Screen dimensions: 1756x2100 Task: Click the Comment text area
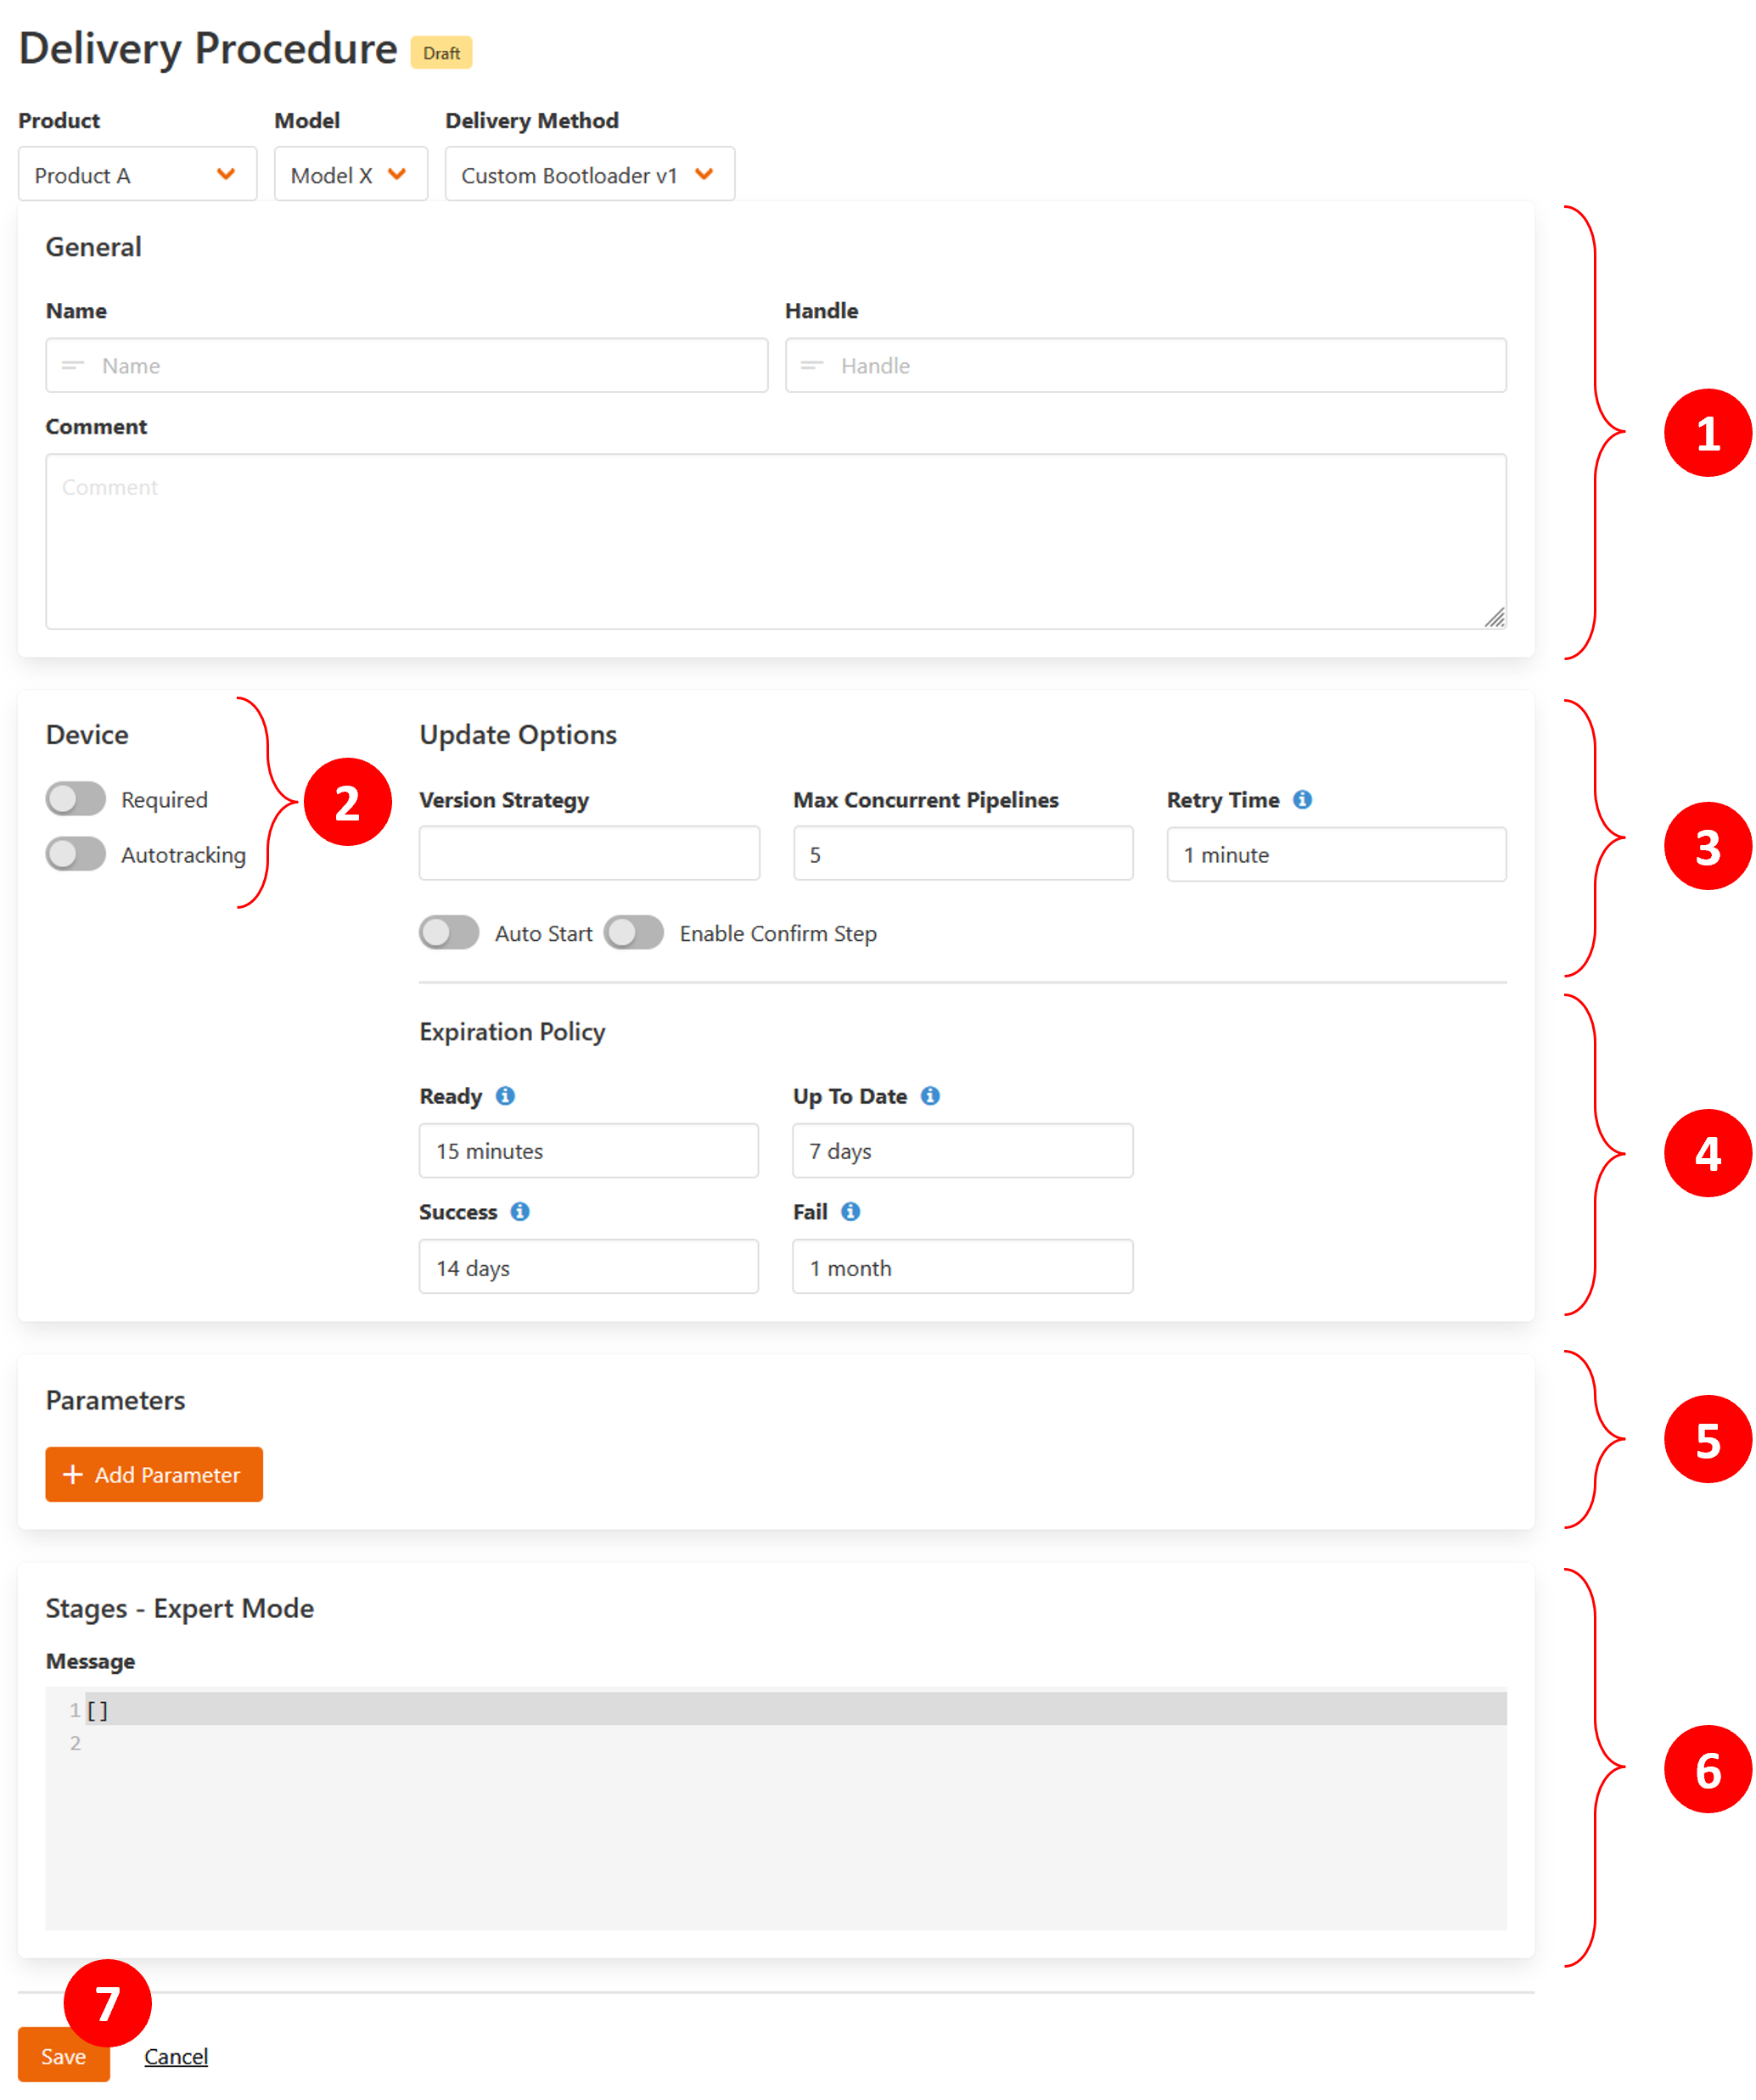[775, 540]
